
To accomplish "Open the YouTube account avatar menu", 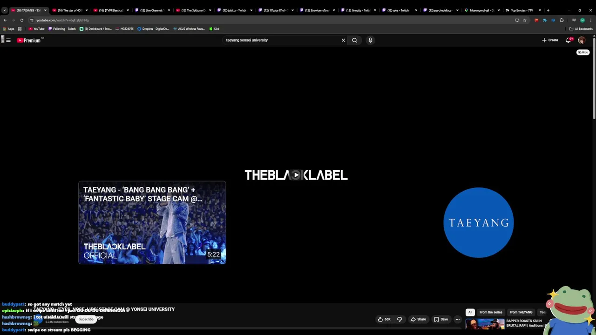I will pos(581,40).
